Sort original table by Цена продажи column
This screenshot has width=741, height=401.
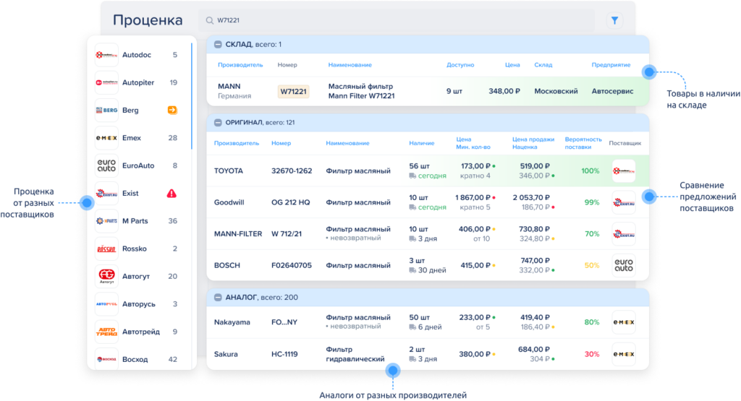[x=533, y=139]
